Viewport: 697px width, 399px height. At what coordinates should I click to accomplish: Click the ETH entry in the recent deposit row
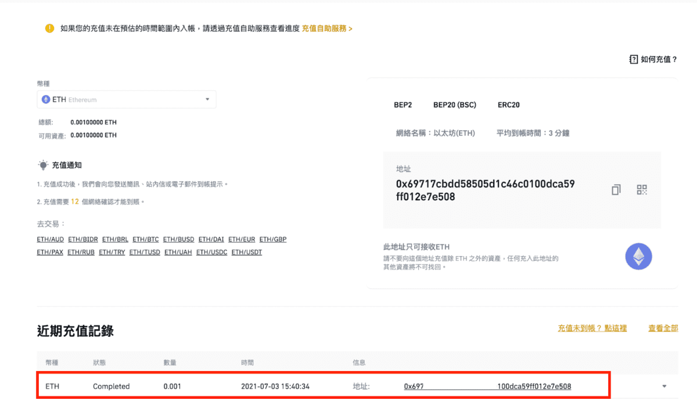51,386
